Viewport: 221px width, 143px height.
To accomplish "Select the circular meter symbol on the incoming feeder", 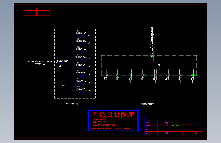I will coord(152,46).
